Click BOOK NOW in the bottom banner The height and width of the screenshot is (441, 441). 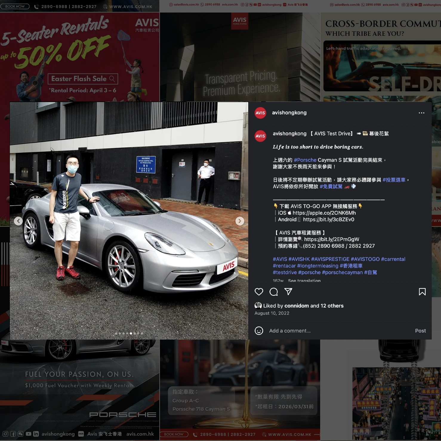(174, 434)
